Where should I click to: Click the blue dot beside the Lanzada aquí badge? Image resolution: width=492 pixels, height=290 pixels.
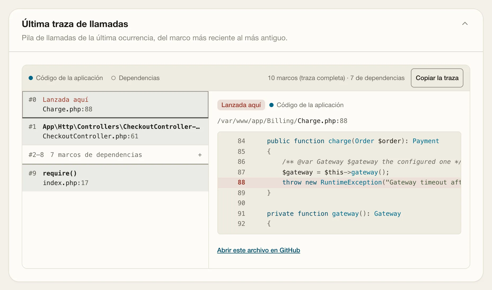pyautogui.click(x=271, y=105)
